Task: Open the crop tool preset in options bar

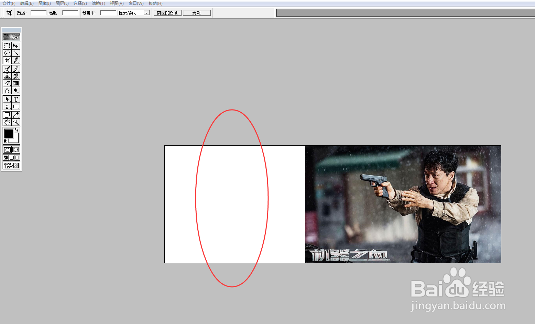Action: (9, 13)
